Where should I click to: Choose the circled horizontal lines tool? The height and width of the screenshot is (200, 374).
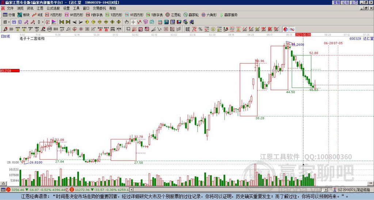pos(49,29)
